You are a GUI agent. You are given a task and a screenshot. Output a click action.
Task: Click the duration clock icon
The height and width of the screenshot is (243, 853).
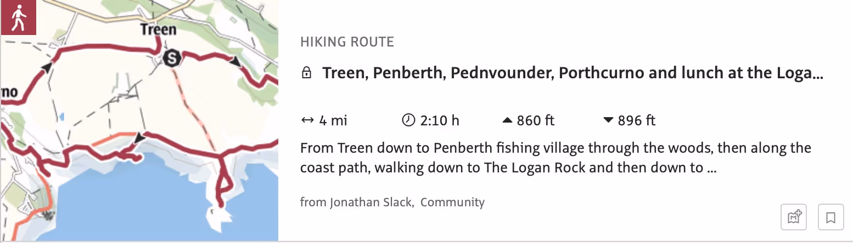point(408,120)
